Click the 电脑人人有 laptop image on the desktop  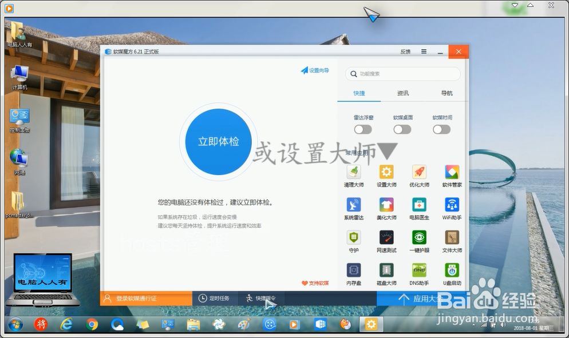pyautogui.click(x=43, y=279)
